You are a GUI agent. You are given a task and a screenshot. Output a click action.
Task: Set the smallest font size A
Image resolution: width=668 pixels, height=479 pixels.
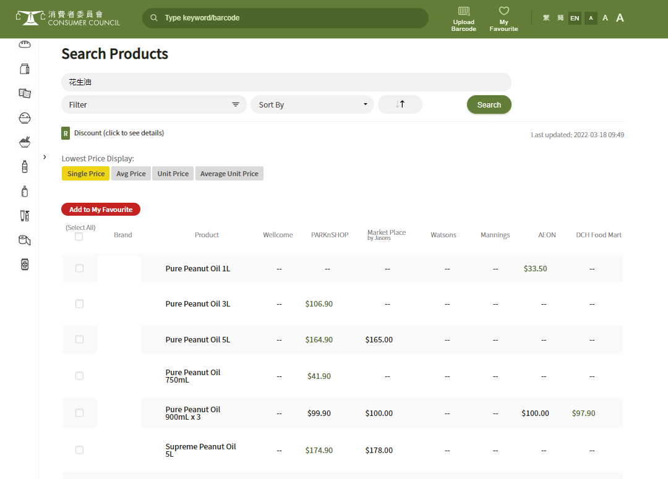pos(591,18)
